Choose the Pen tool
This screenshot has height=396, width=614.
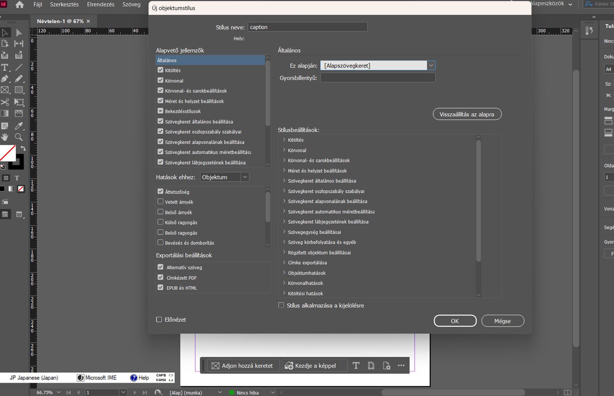pyautogui.click(x=5, y=79)
